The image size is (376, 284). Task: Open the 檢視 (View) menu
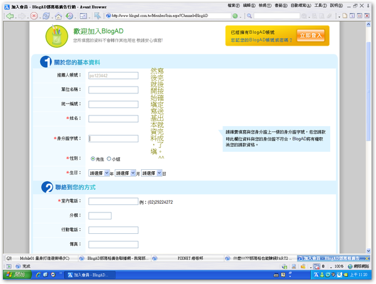(x=265, y=6)
